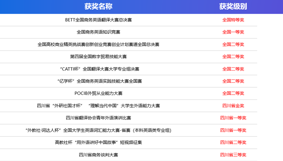Select BETT全国商务英语翻译大赛总决赛 row name

click(x=98, y=20)
